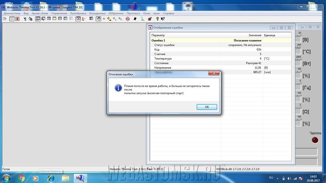326x183 pixels.
Task: Click the Webasto Thermo Test taskbar icon
Action: pos(80,178)
